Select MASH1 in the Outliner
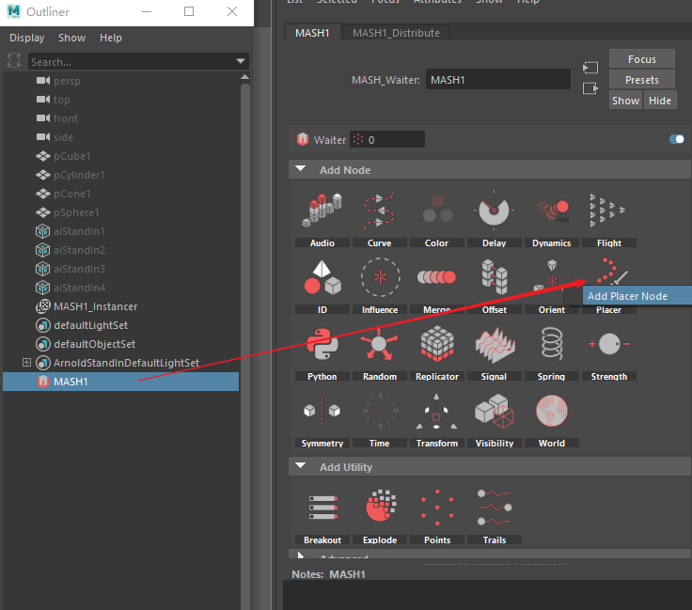 point(121,382)
